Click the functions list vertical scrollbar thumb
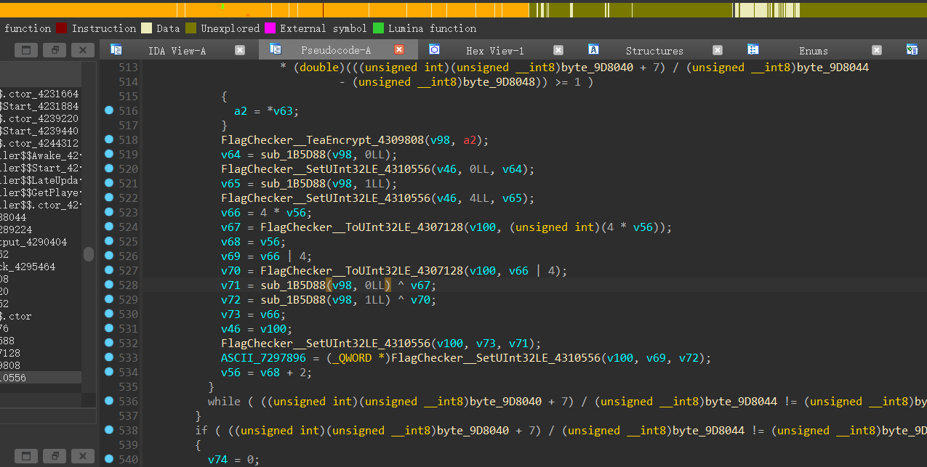927x467 pixels. click(89, 254)
